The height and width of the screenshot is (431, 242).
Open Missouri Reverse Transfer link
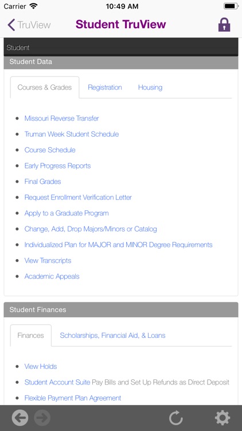pos(62,118)
